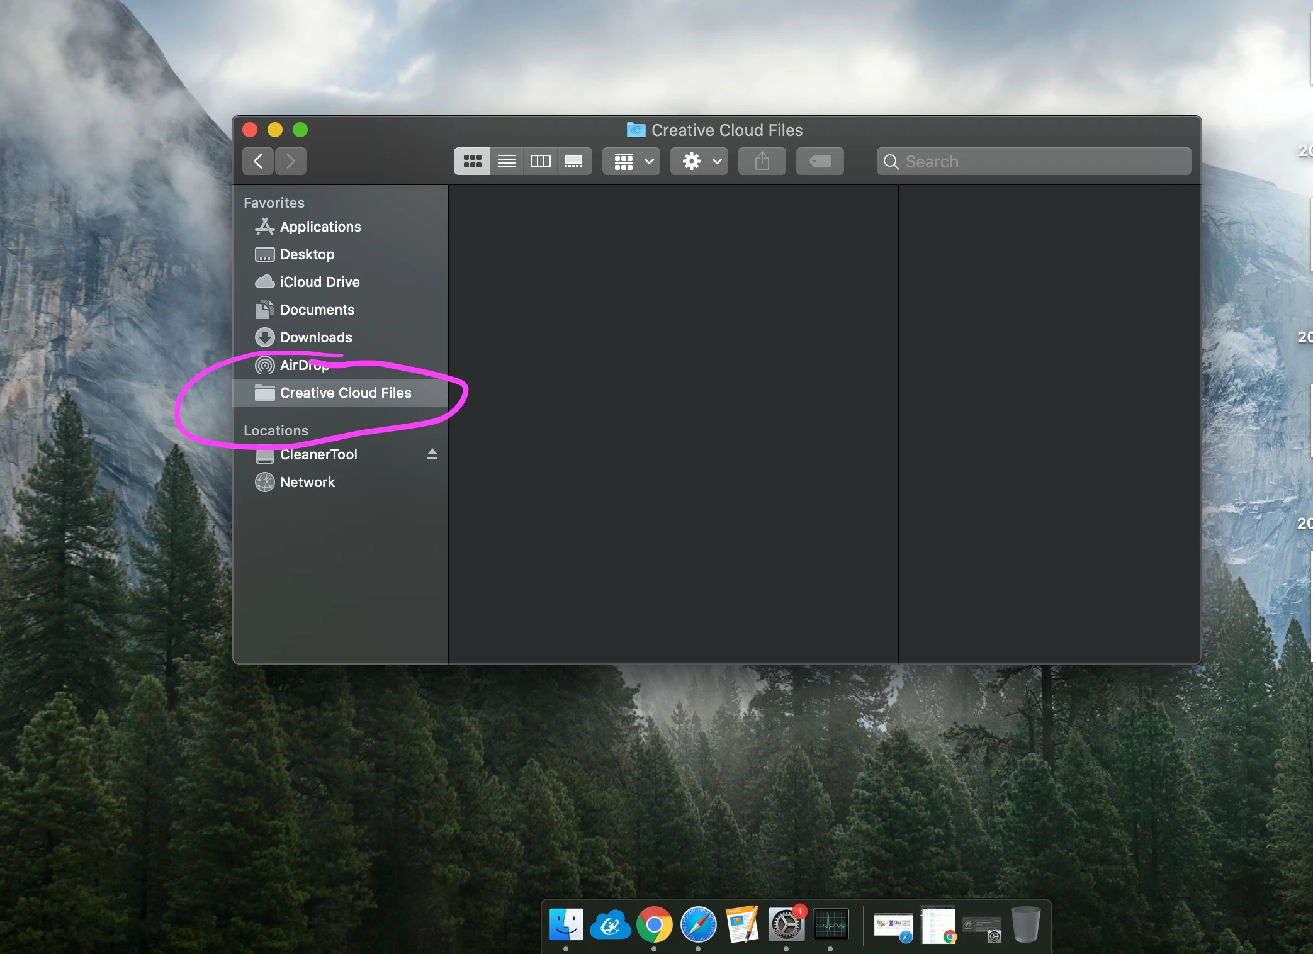Go back with the left chevron
Viewport: 1313px width, 954px height.
[258, 162]
